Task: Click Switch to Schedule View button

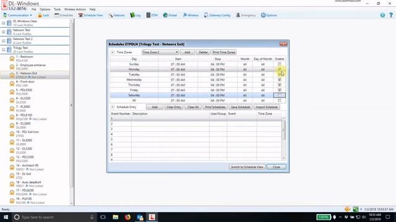Action: pos(247,167)
